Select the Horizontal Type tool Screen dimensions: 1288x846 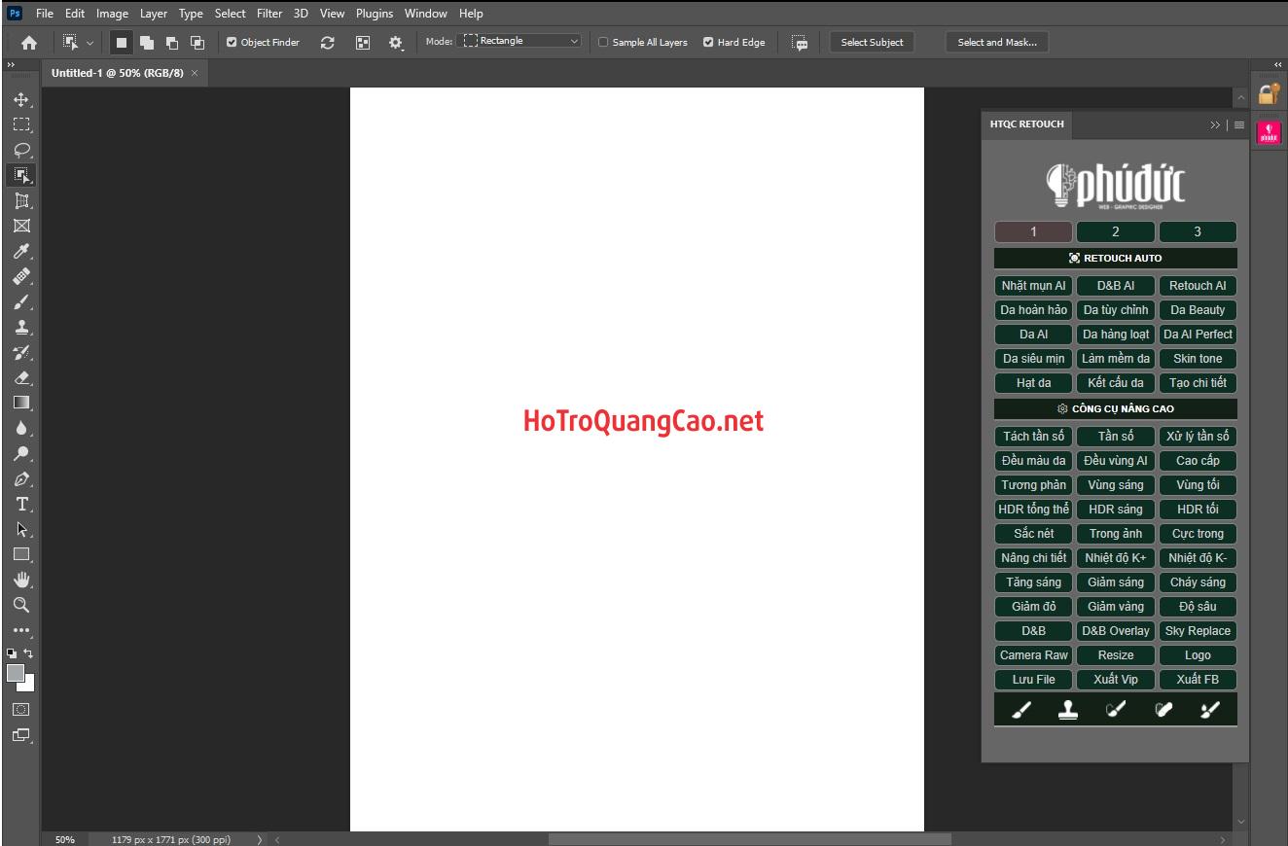coord(21,504)
